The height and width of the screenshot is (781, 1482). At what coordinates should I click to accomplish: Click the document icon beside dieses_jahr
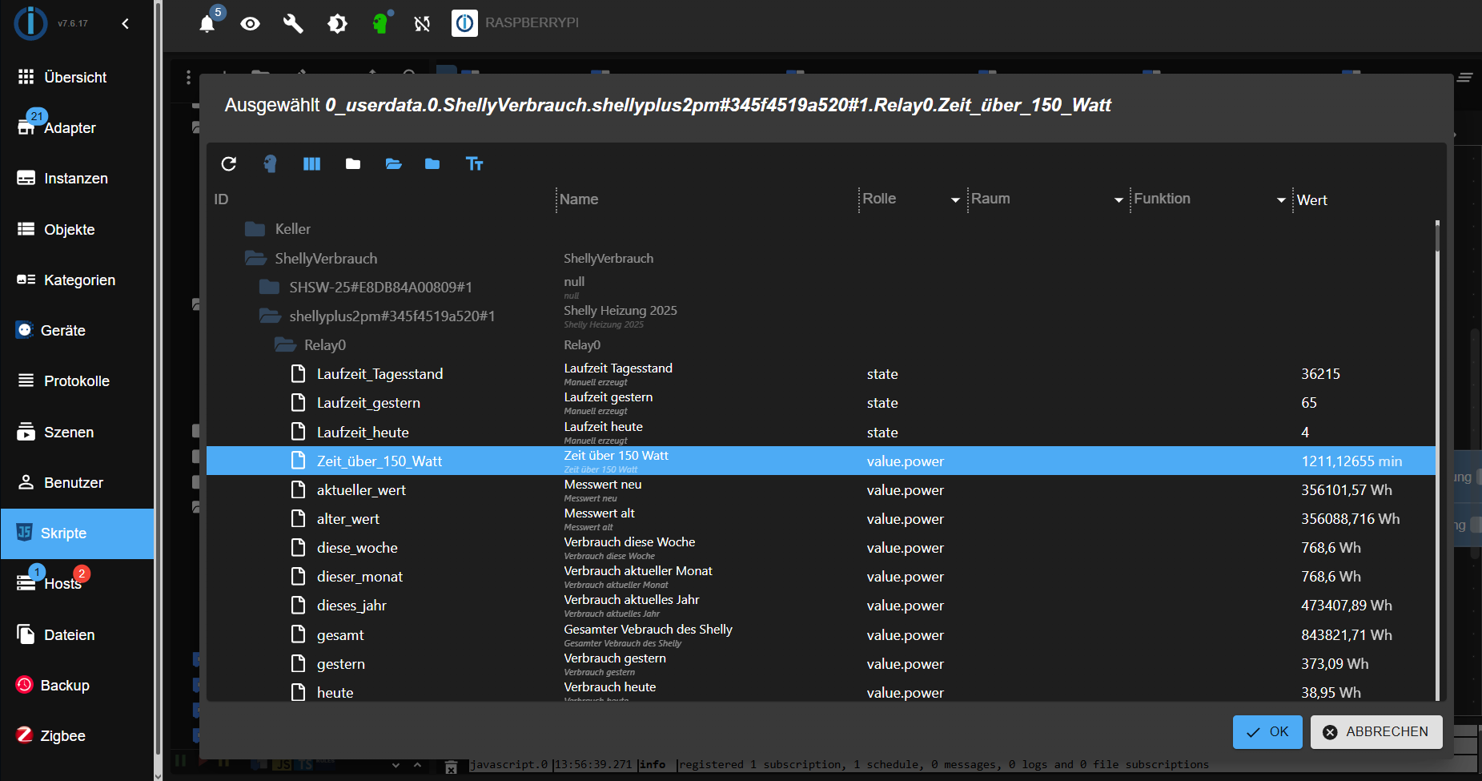point(299,605)
